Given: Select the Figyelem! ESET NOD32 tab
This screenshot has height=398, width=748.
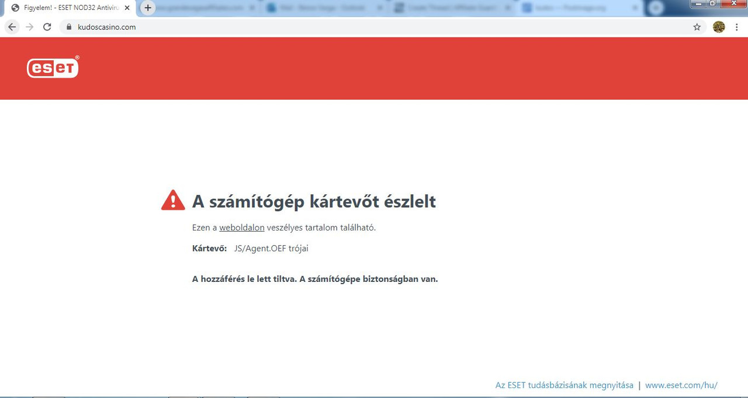Looking at the screenshot, I should [69, 8].
